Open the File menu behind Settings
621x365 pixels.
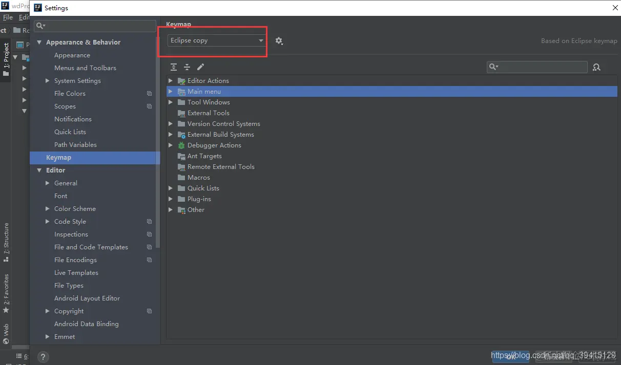tap(8, 17)
